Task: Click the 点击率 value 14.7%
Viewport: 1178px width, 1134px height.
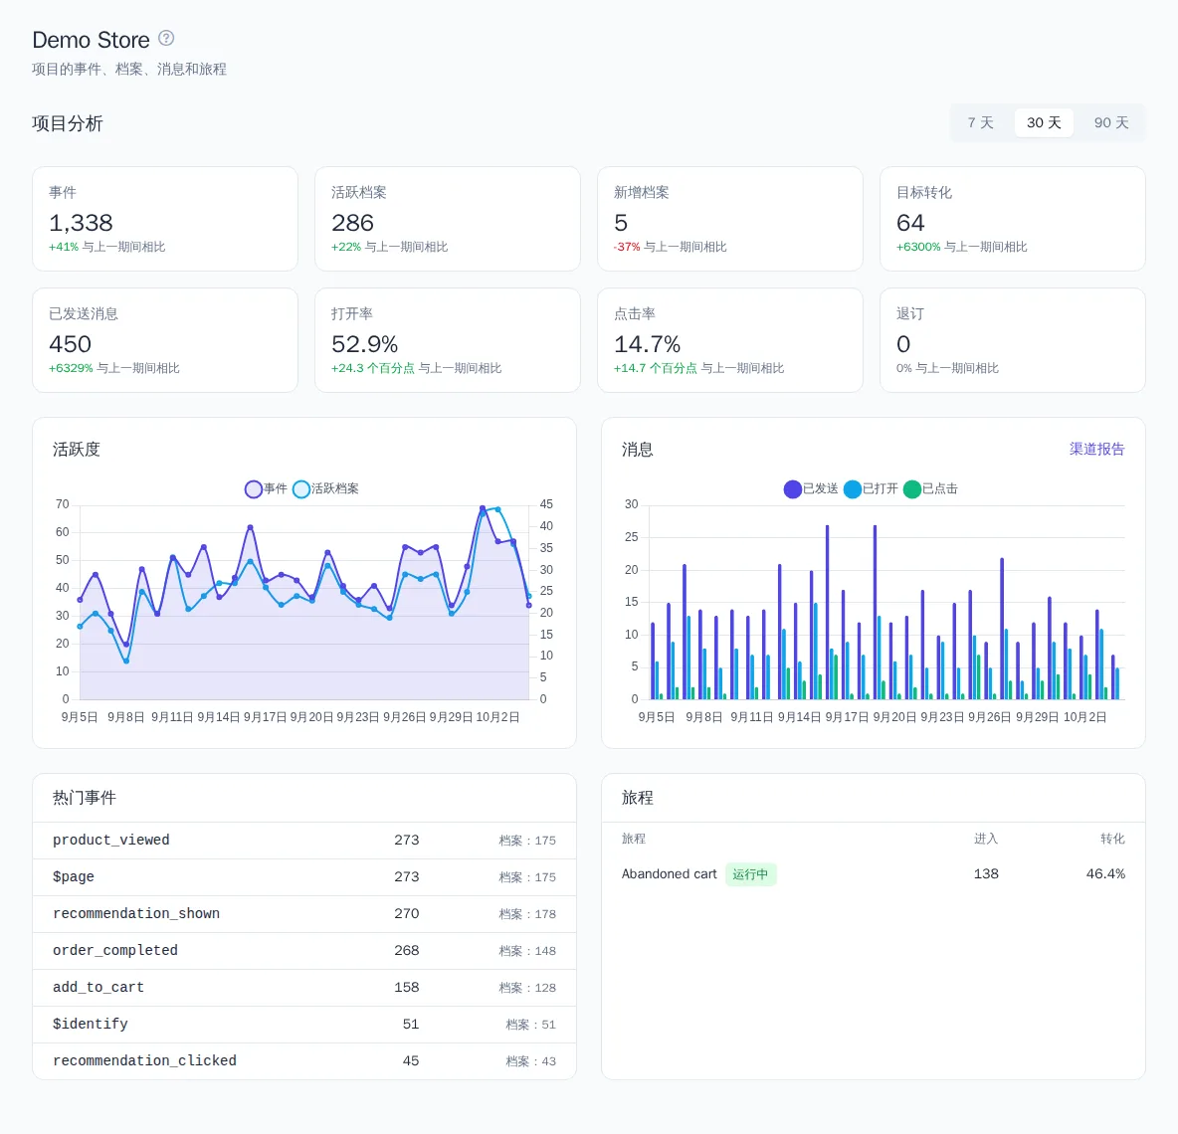Action: coord(647,345)
